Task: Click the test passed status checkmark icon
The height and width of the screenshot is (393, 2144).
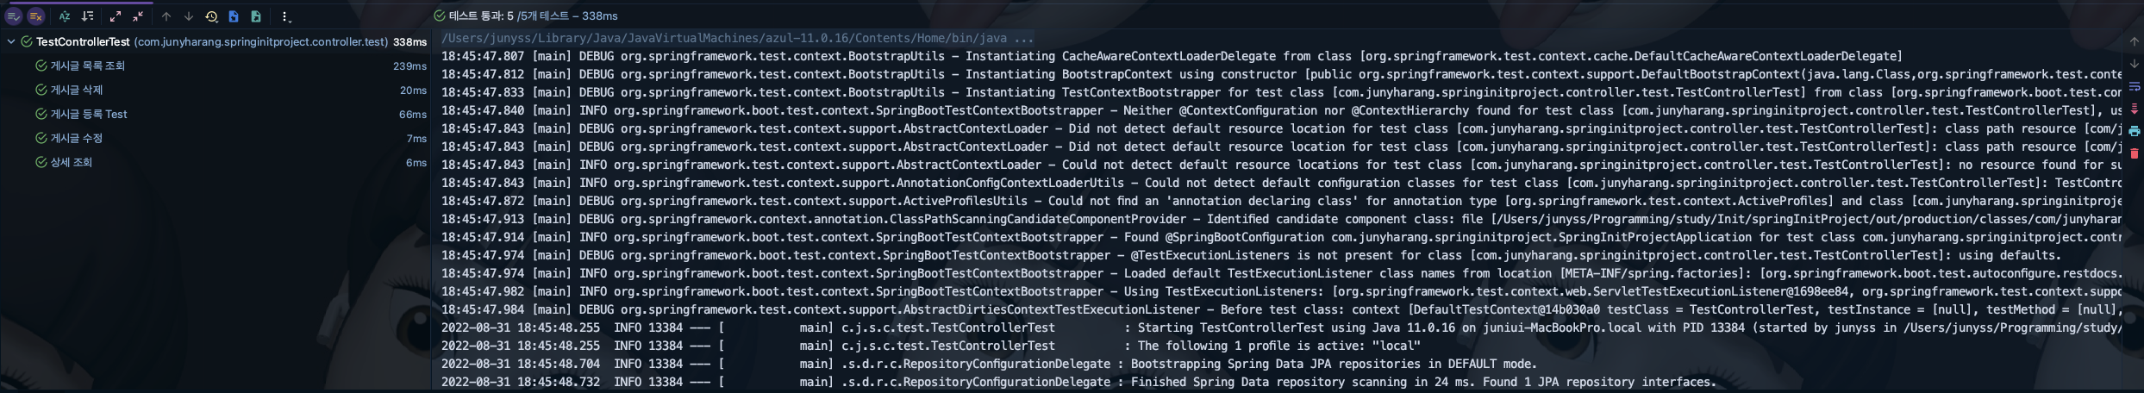Action: point(440,16)
